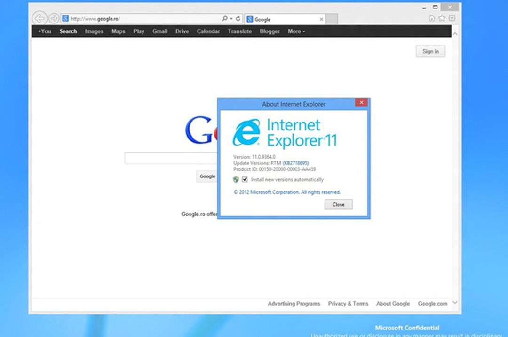Open the Tools gear icon menu

tap(452, 17)
